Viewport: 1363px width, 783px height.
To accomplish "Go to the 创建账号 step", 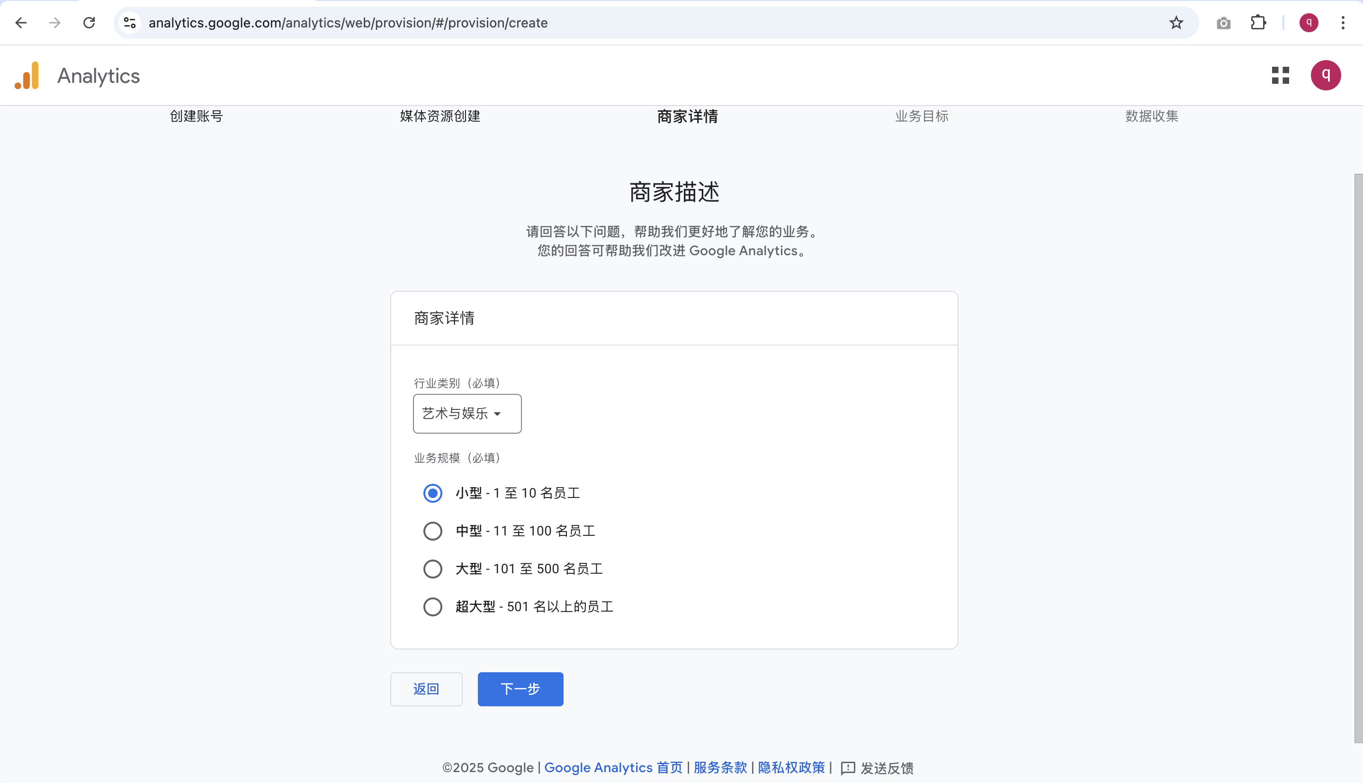I will coord(197,116).
